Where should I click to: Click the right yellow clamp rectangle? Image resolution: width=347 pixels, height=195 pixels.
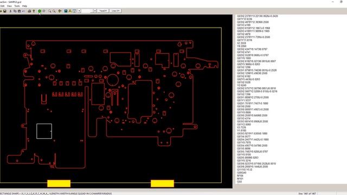[162, 184]
